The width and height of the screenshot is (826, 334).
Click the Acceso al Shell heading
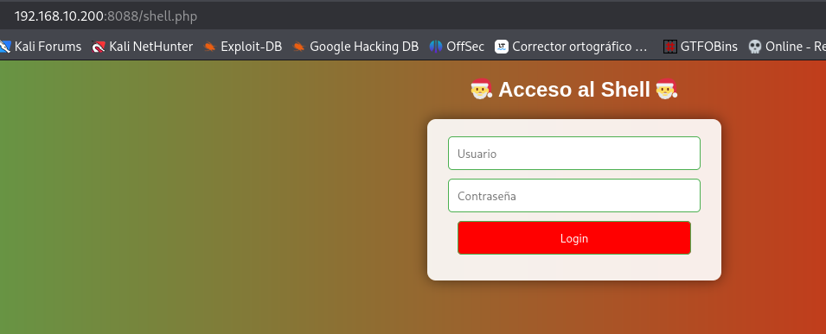click(574, 90)
